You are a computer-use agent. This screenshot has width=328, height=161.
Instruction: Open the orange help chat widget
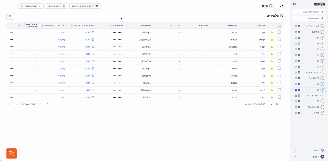click(x=12, y=153)
